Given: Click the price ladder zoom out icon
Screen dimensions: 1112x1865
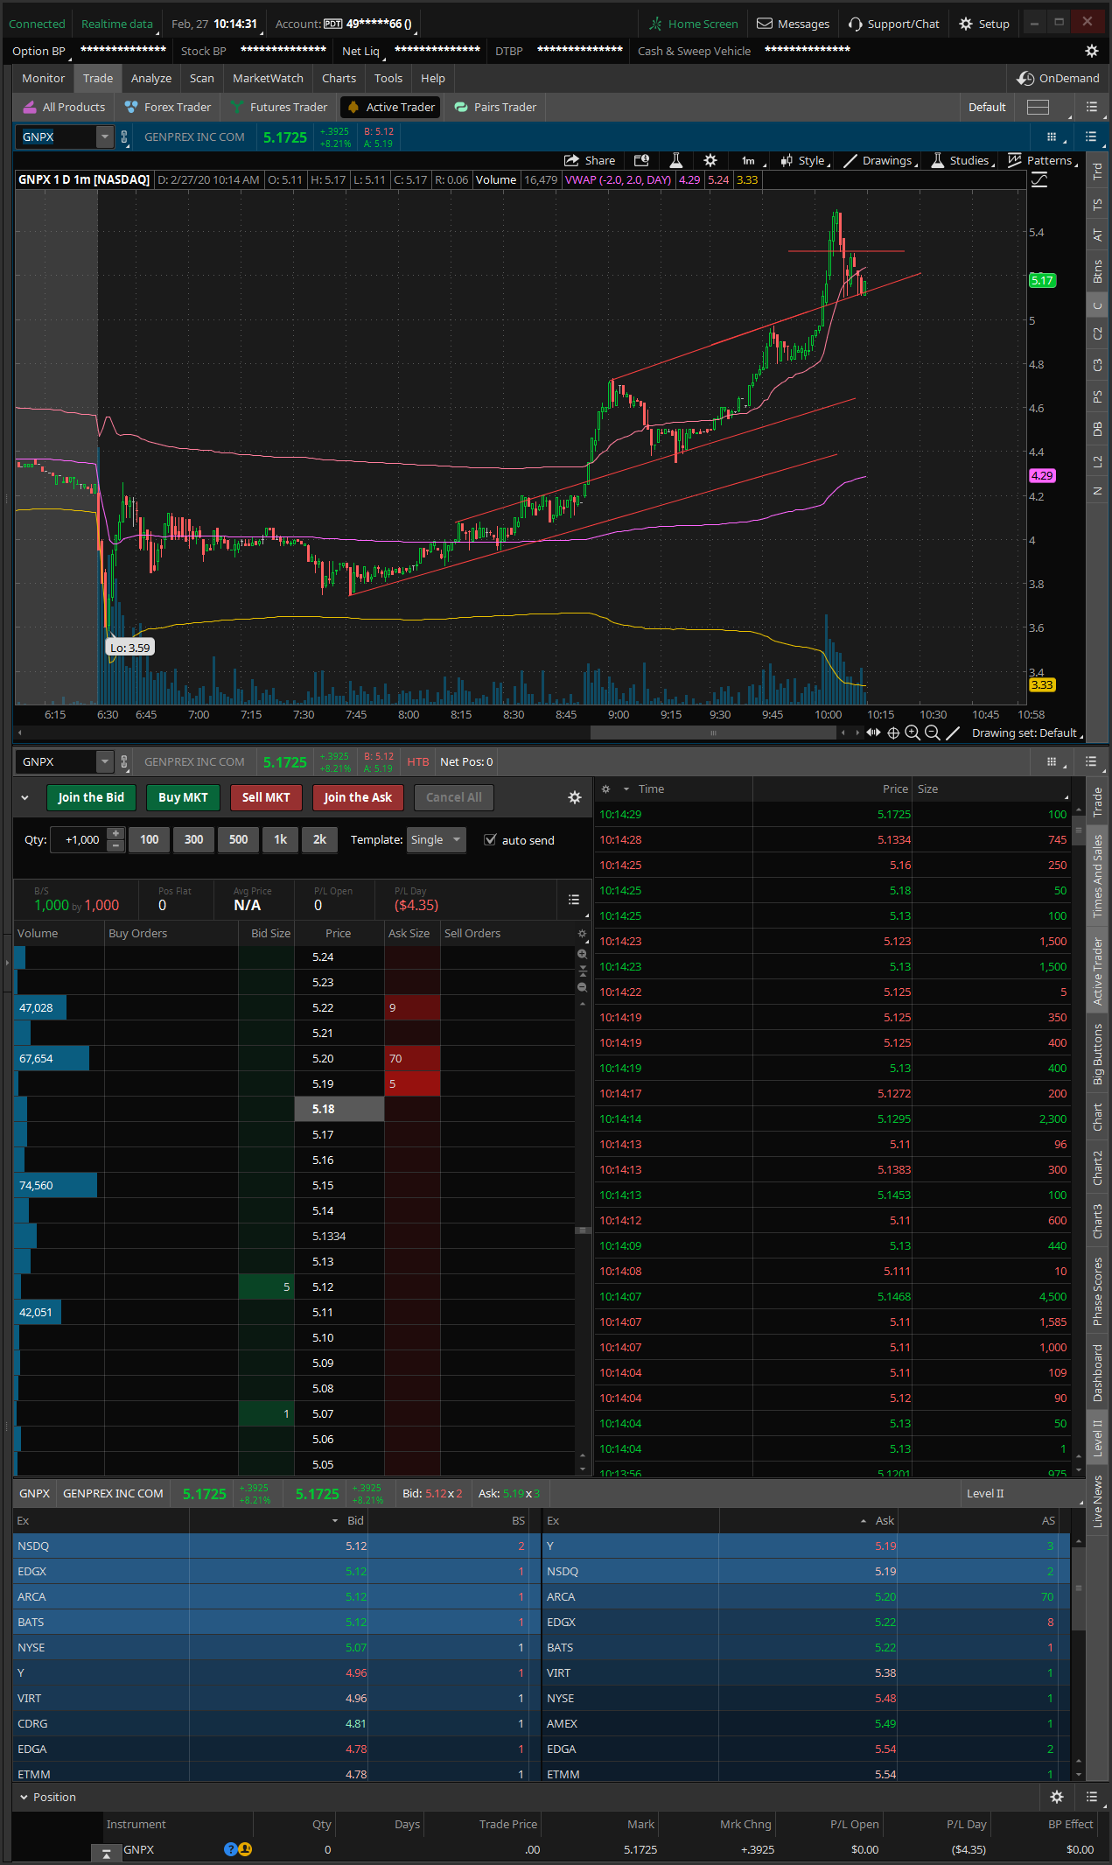Looking at the screenshot, I should tap(583, 987).
